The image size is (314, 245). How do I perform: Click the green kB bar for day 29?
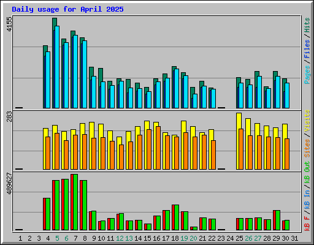[278, 220]
